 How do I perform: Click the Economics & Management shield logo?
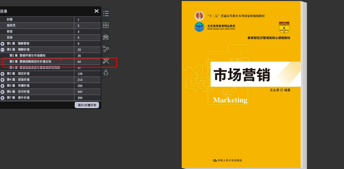pos(284,28)
